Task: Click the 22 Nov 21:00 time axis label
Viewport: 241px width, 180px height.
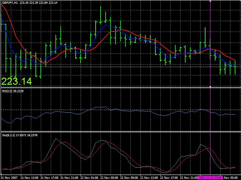Action: click(x=189, y=178)
